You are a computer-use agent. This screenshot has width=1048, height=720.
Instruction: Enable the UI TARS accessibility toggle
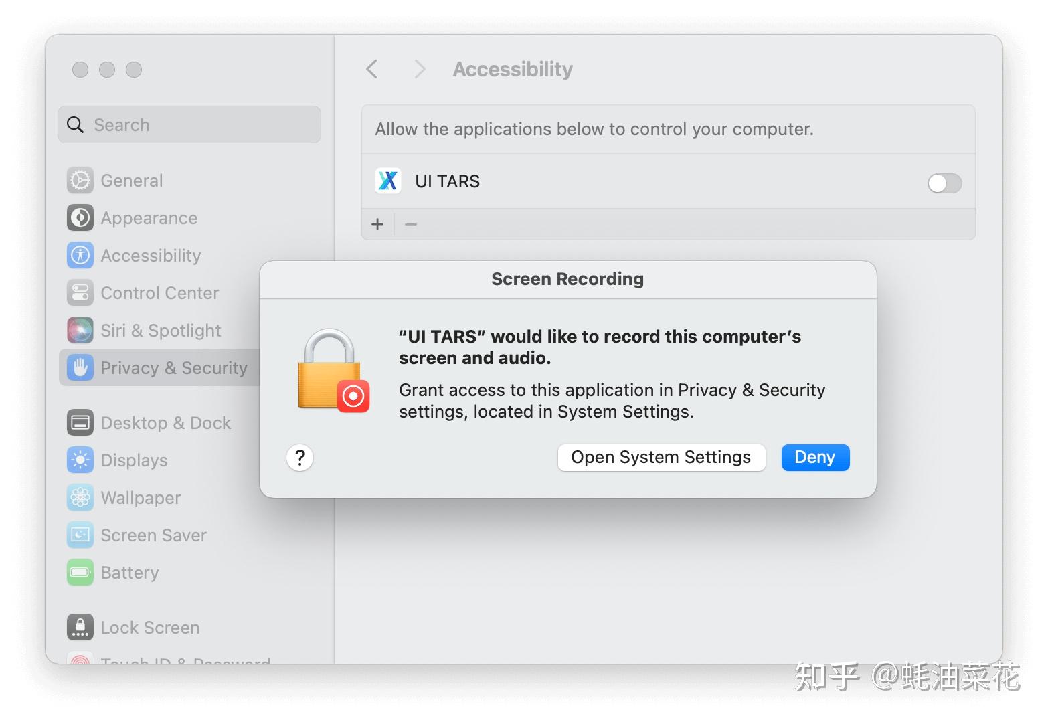944,183
